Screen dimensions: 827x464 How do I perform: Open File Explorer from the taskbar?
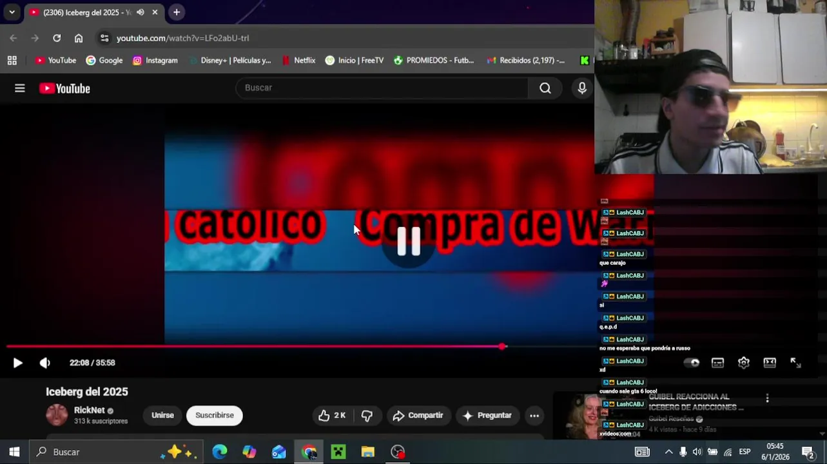pyautogui.click(x=368, y=452)
